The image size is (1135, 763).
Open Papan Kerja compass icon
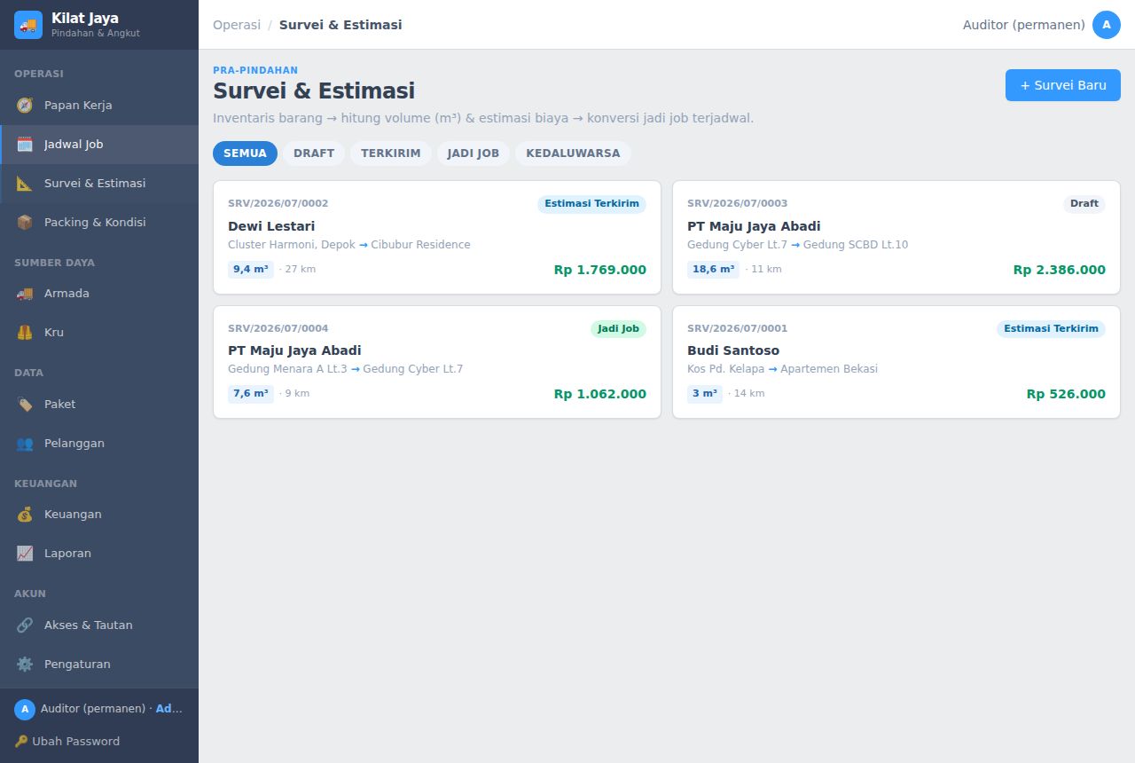(x=25, y=106)
